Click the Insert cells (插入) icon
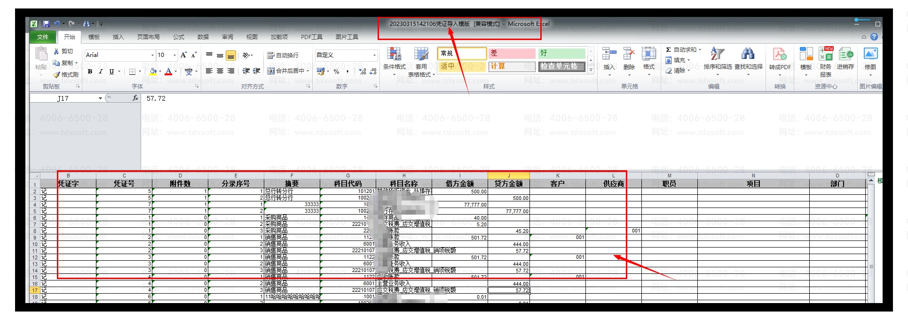The width and height of the screenshot is (908, 320). point(609,54)
